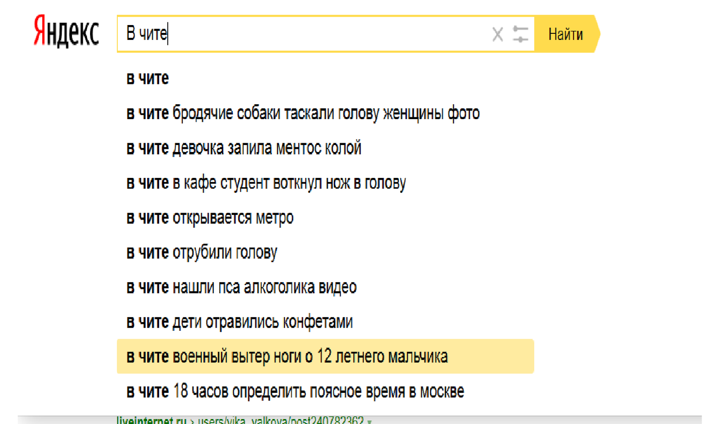Viewport: 703px width, 424px height.
Task: Select suggestion 'в чите открывается метро'
Action: (210, 217)
